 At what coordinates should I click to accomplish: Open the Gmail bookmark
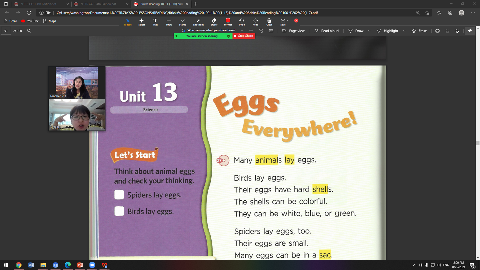click(10, 21)
